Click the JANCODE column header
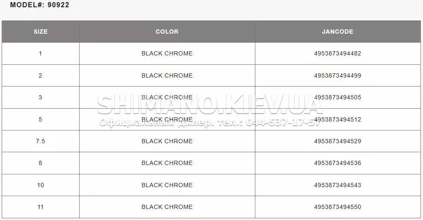423x220 pixels. (337, 32)
